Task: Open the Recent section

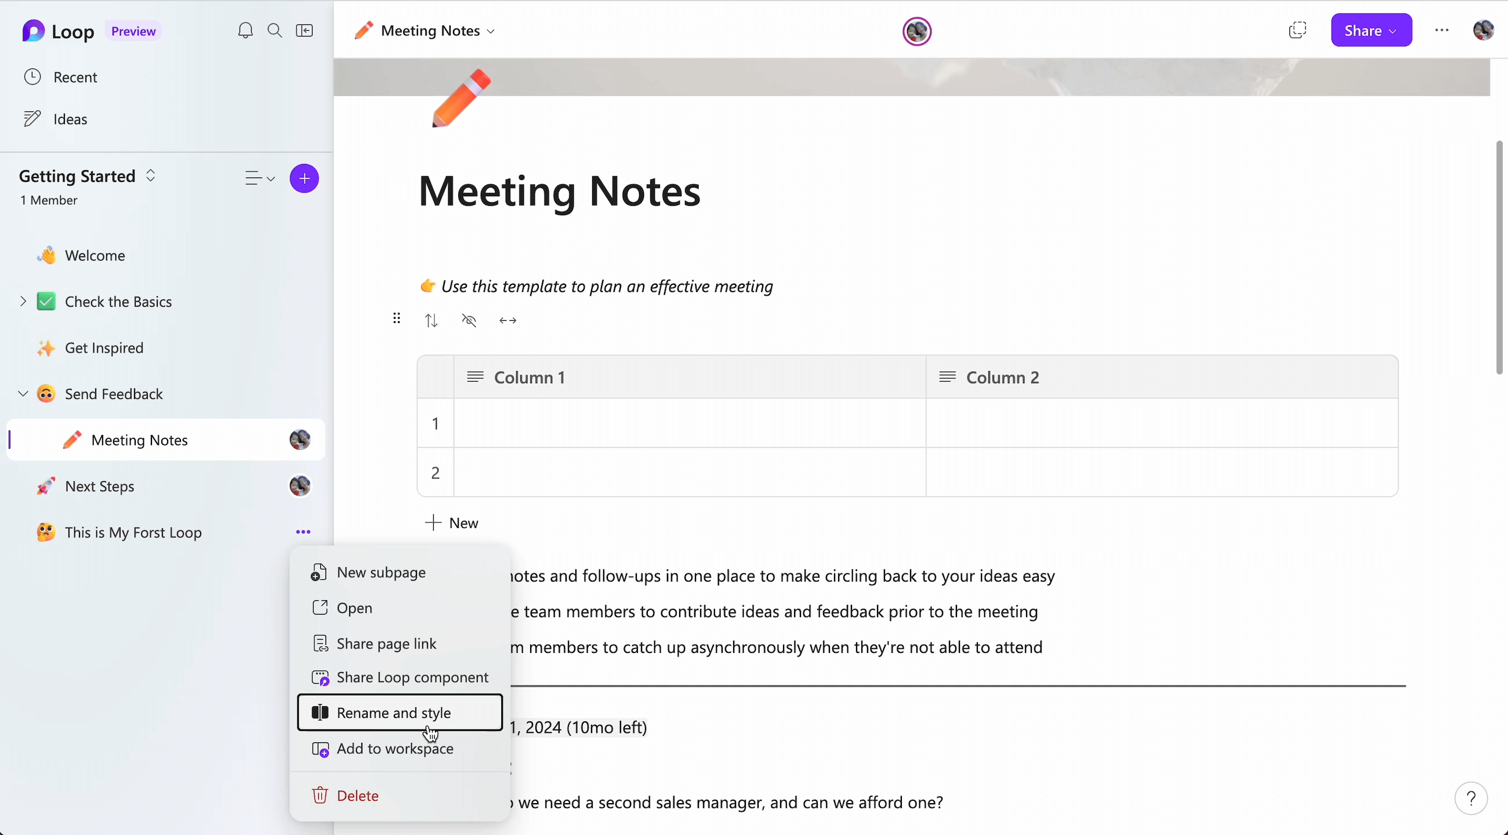Action: tap(75, 77)
